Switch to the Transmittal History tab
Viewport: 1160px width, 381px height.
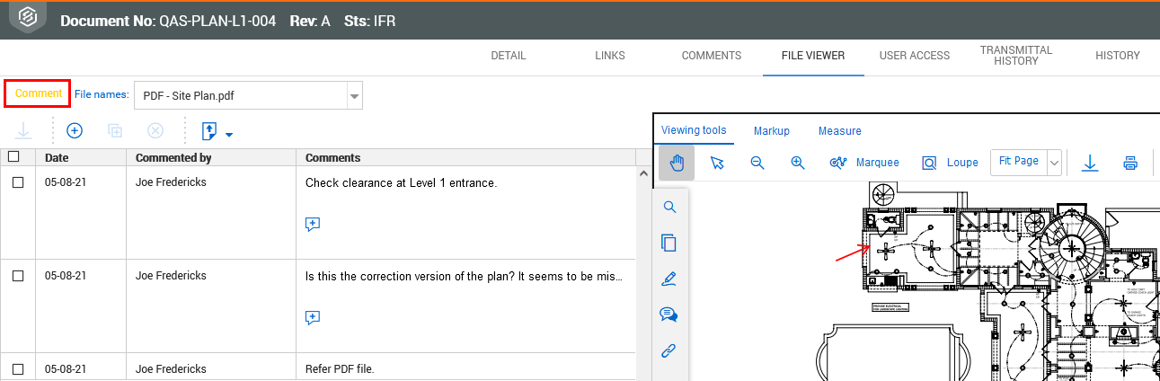1016,56
